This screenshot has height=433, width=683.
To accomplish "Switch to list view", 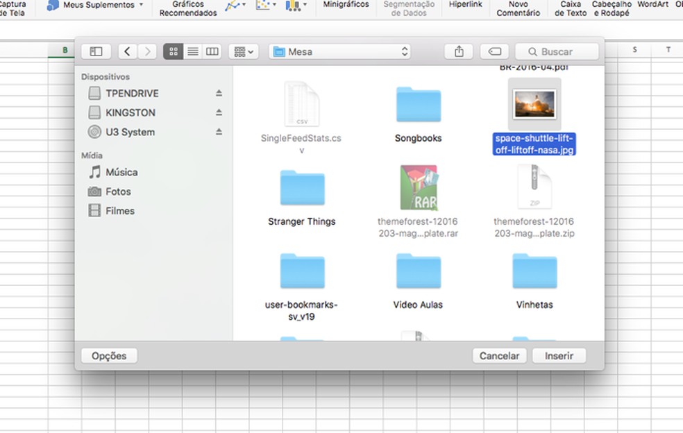I will (x=193, y=51).
